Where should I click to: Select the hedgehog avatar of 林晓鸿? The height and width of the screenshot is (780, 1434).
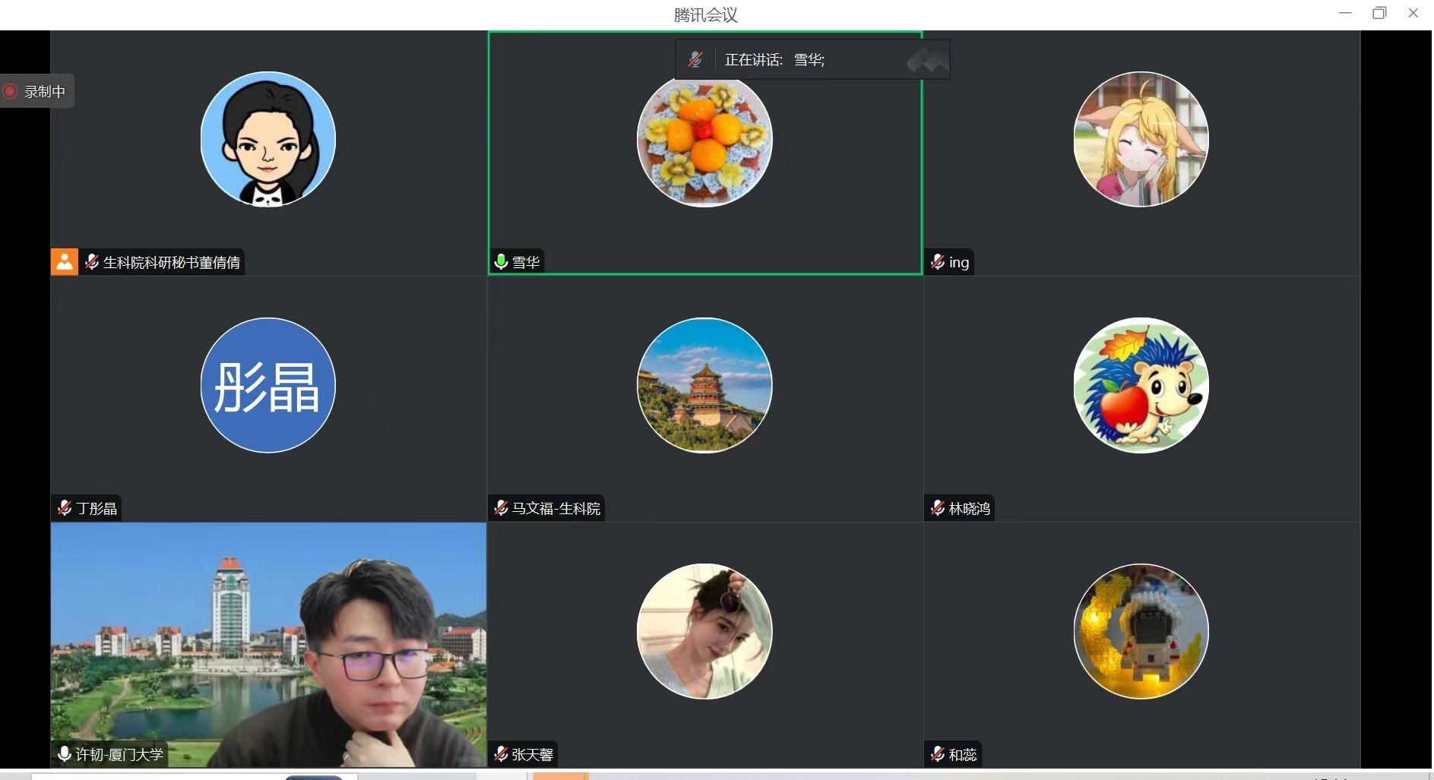click(1141, 385)
